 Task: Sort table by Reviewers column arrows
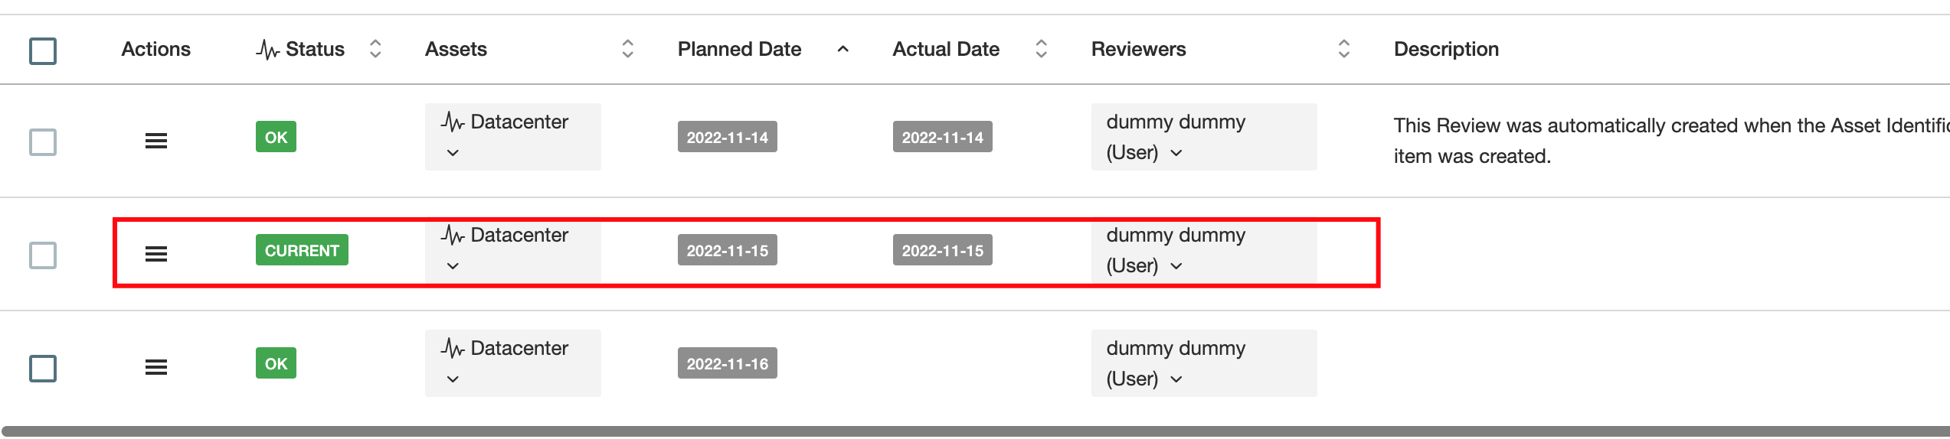coord(1343,49)
